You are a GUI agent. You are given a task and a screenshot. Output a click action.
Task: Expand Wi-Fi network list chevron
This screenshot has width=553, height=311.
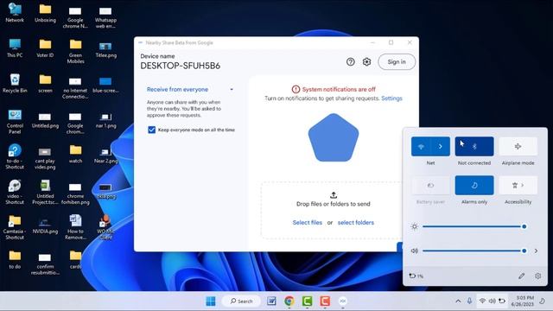[x=441, y=146]
